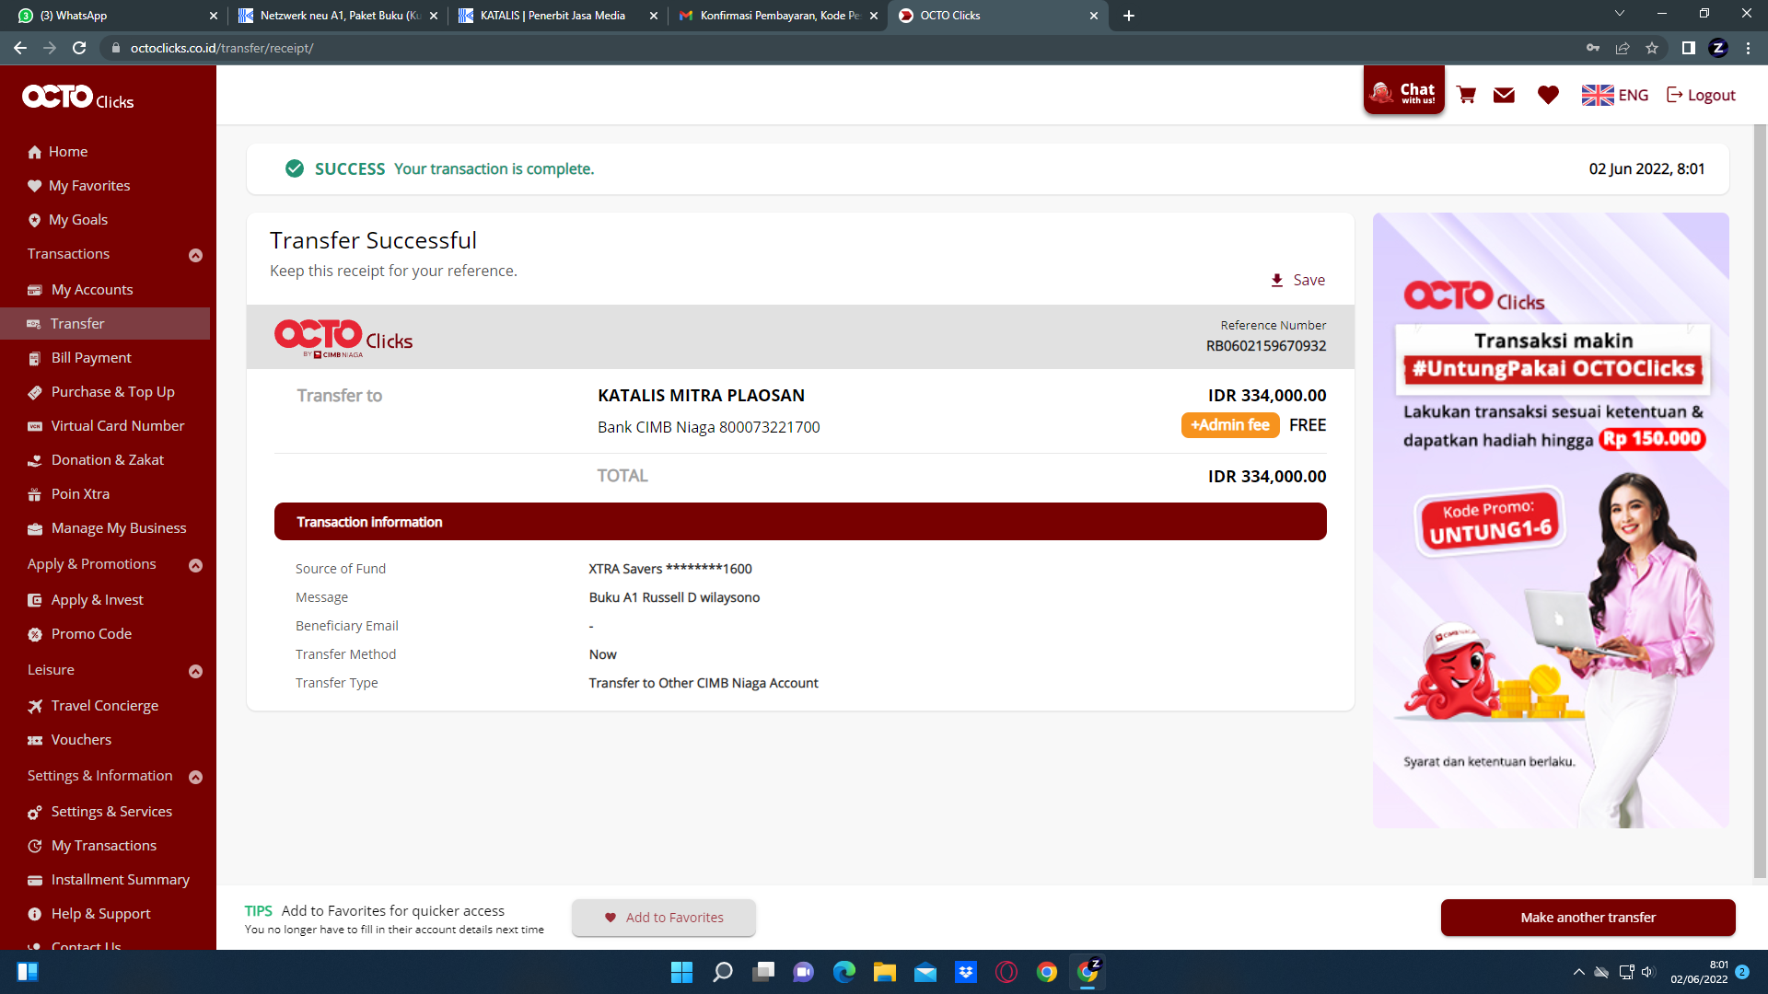Screen dimensions: 1768x994
Task: Open Bill Payment page
Action: point(79,357)
